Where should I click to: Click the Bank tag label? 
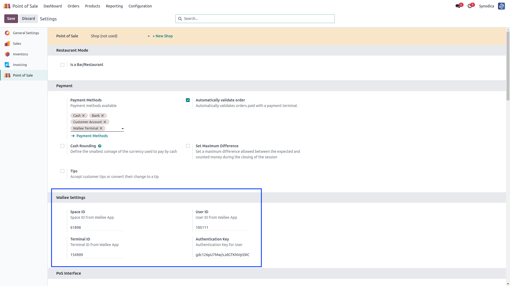(96, 116)
